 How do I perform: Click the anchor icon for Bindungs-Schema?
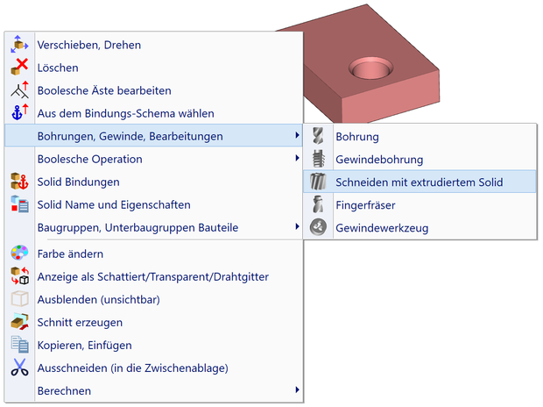(x=19, y=113)
